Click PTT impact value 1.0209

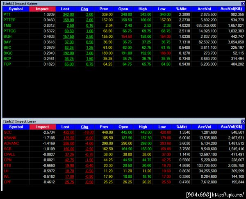pos(49,14)
